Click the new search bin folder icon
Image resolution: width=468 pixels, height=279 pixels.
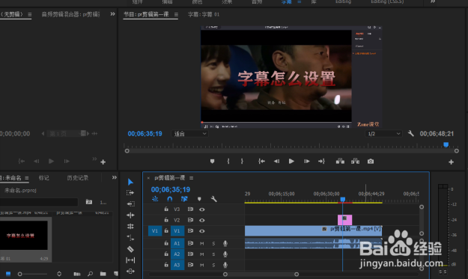[89, 202]
